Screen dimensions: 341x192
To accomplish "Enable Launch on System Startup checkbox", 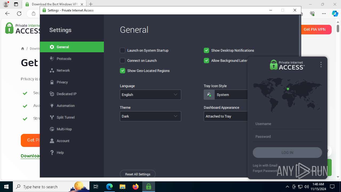I will pos(123,50).
